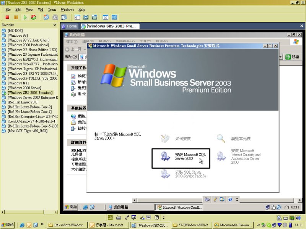306x229 pixels.
Task: Select [Windows NT] in Favorites
Action: pyautogui.click(x=18, y=83)
